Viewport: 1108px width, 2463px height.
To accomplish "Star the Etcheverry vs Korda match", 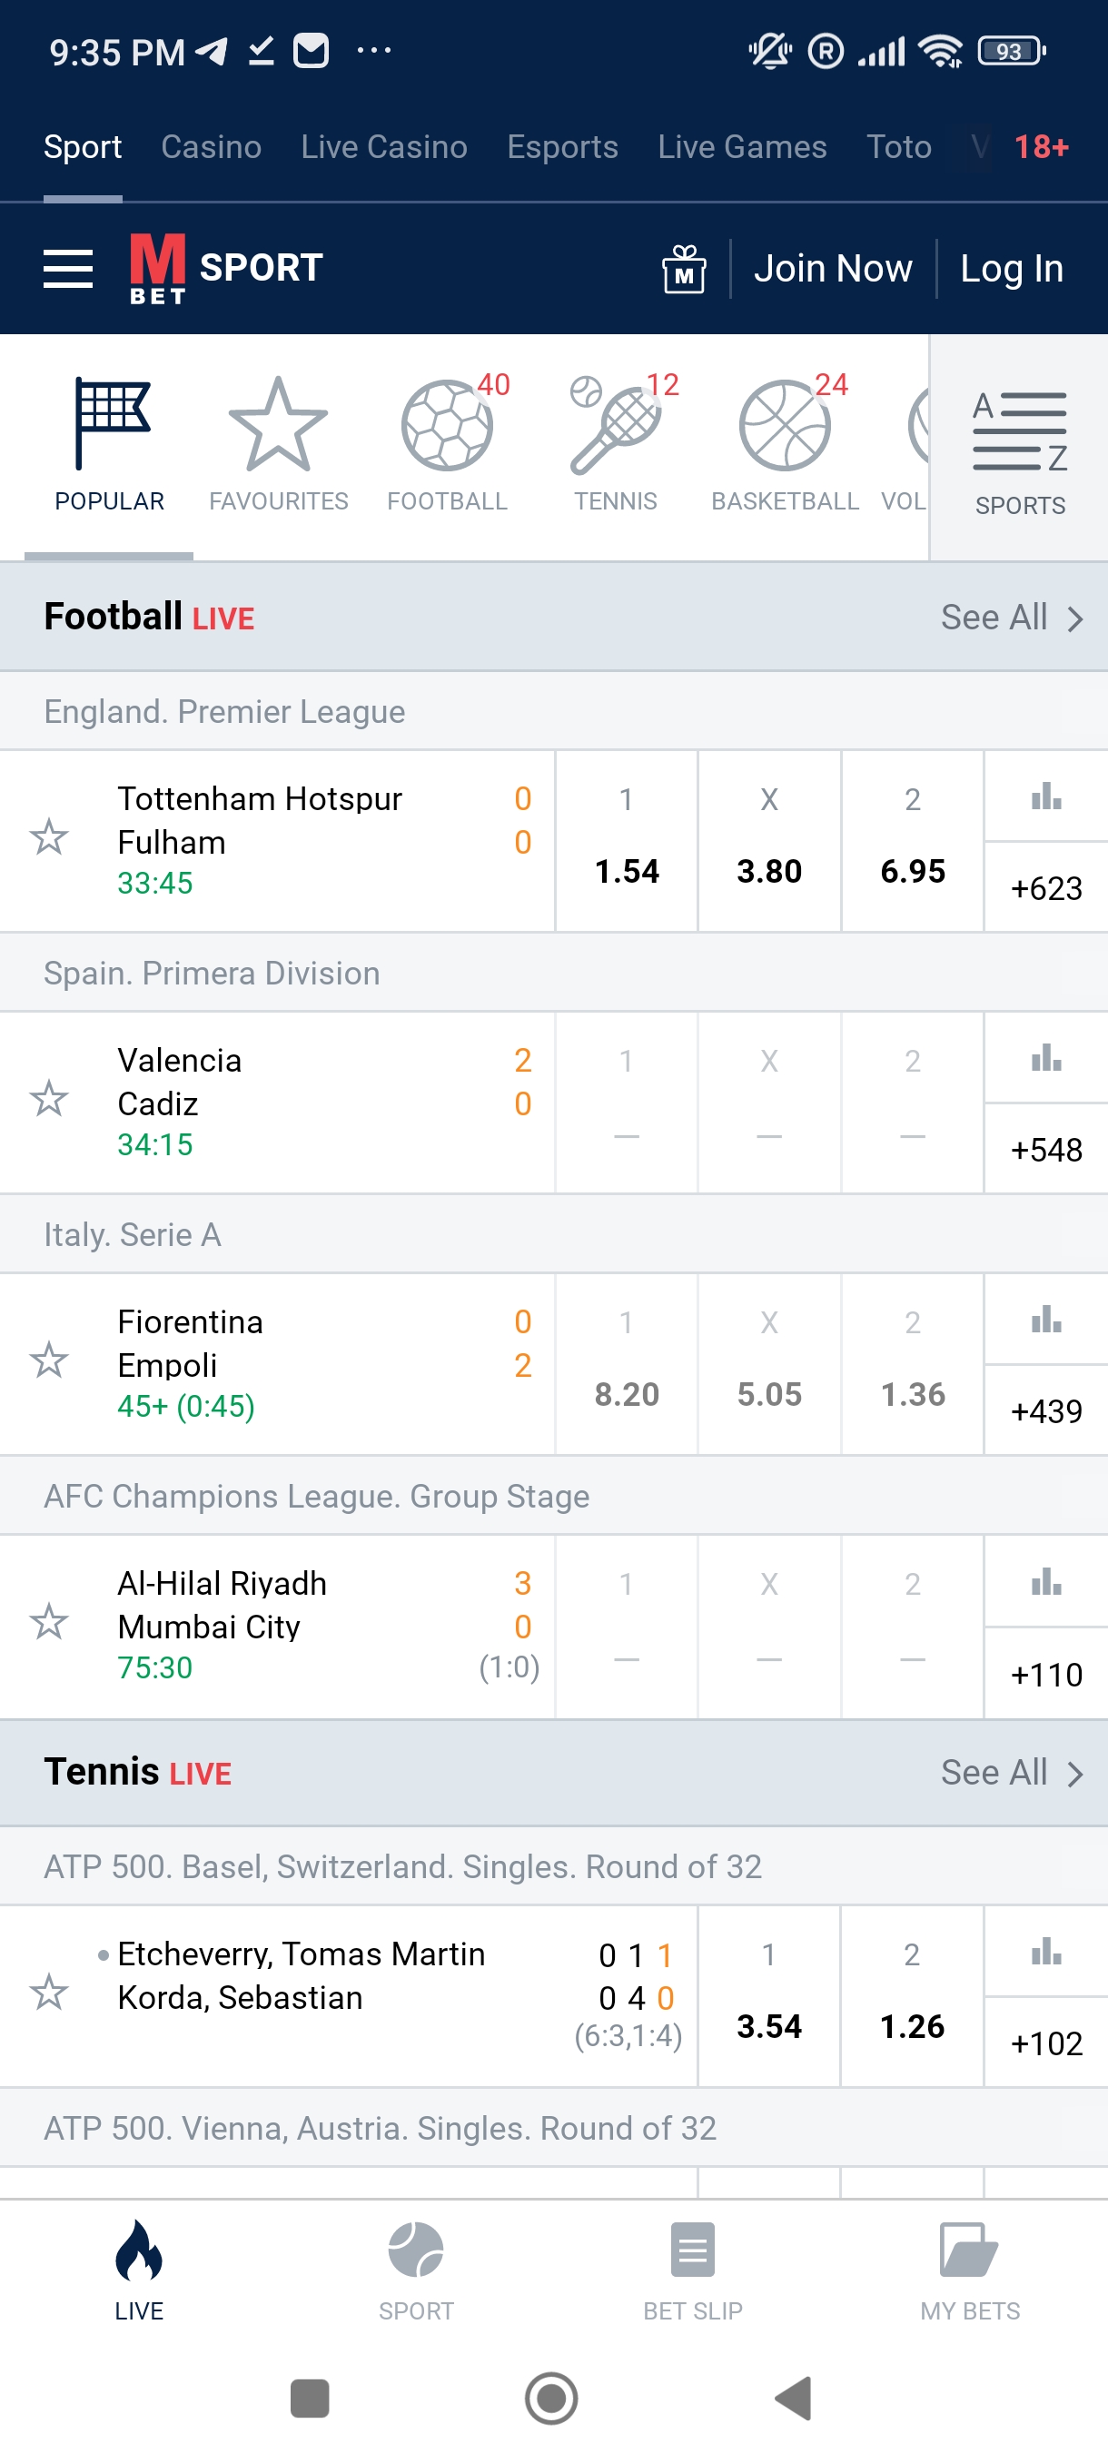I will coord(49,1993).
